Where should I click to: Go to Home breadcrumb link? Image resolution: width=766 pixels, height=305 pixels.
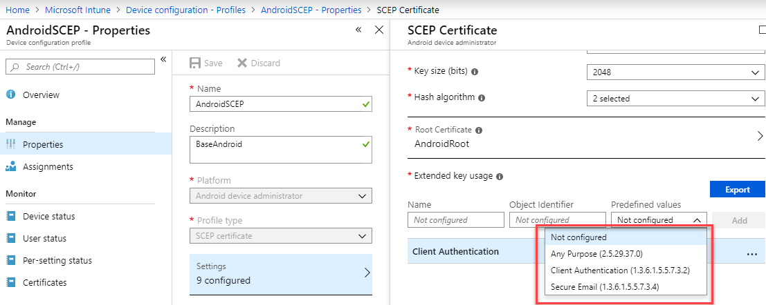(17, 9)
